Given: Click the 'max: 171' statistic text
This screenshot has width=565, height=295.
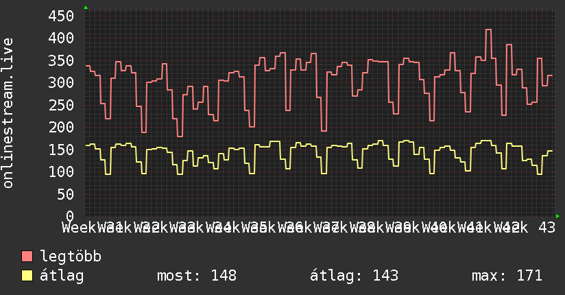Looking at the screenshot, I should tap(507, 276).
